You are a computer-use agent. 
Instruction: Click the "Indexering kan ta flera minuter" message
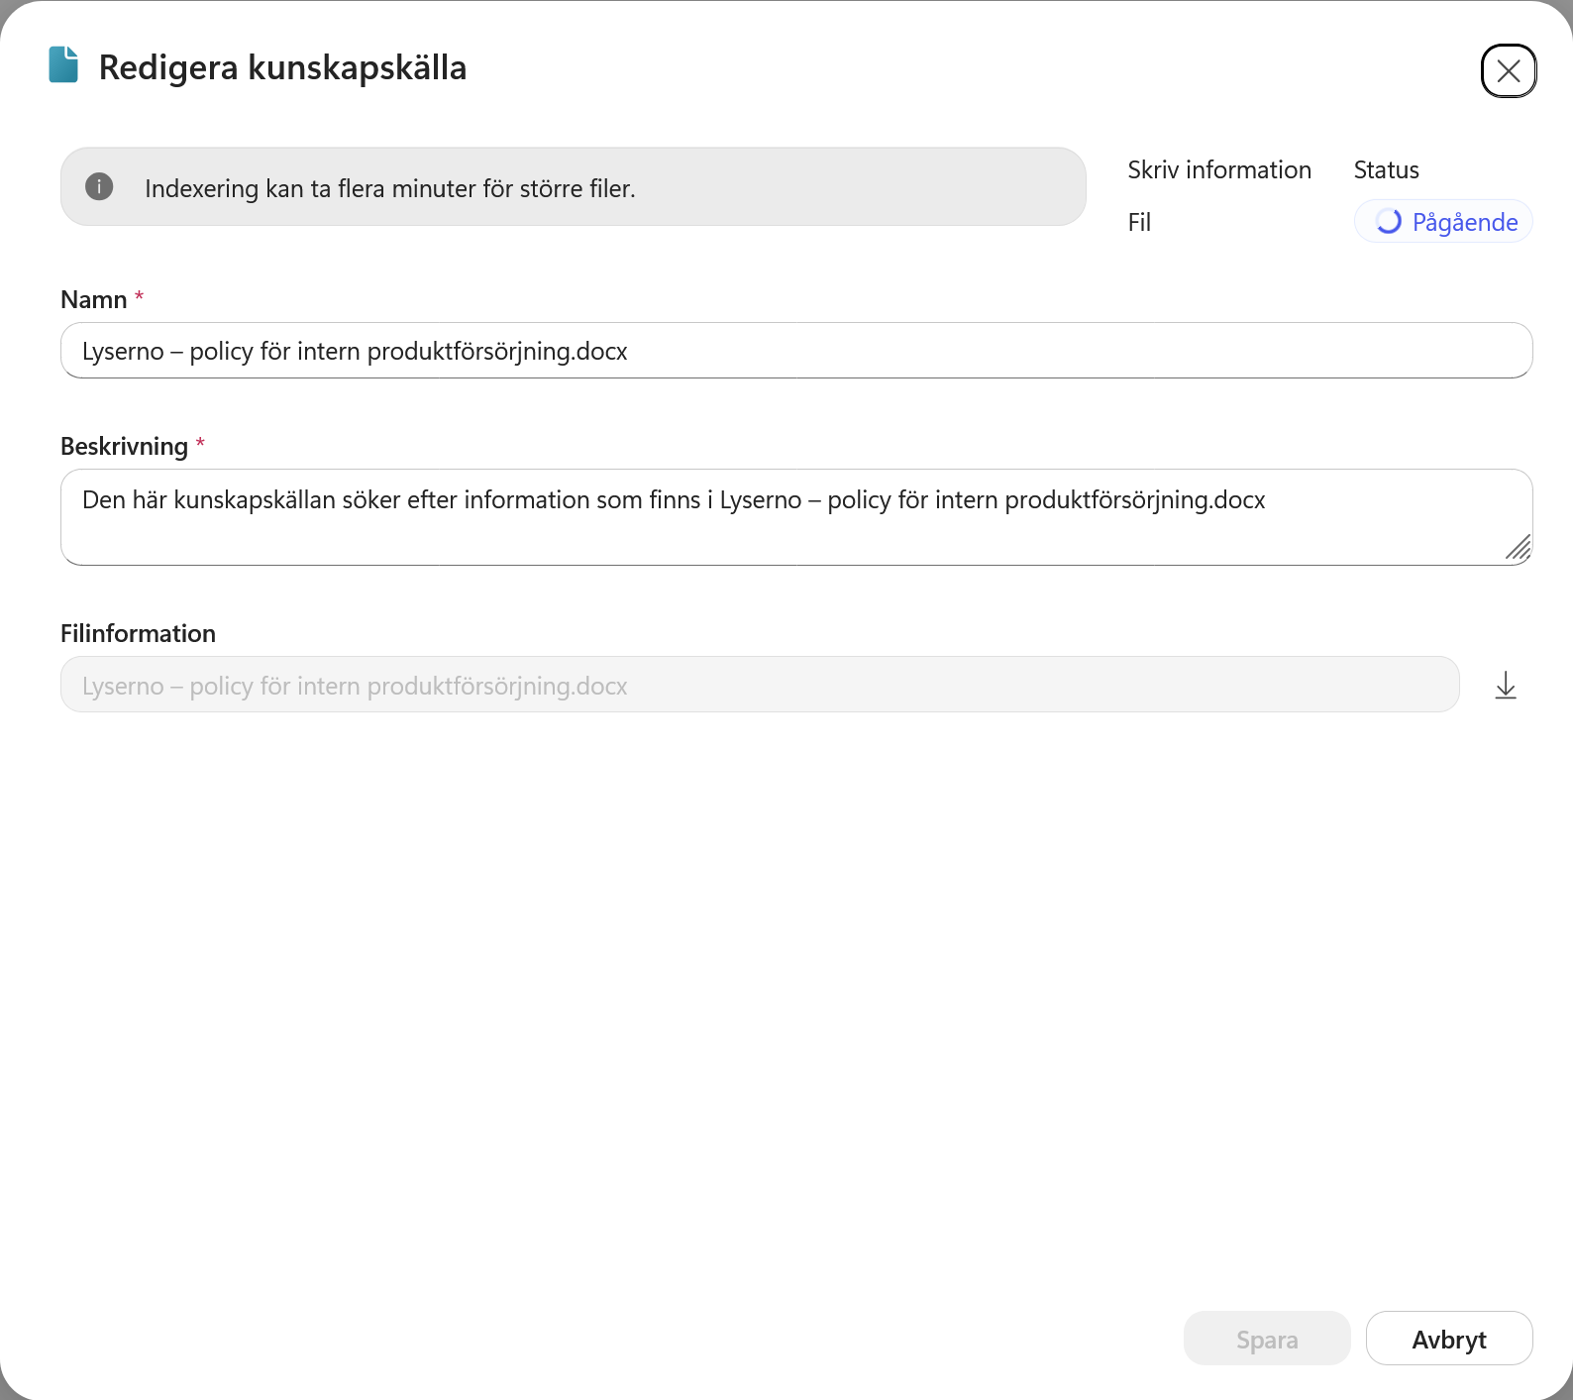[390, 188]
